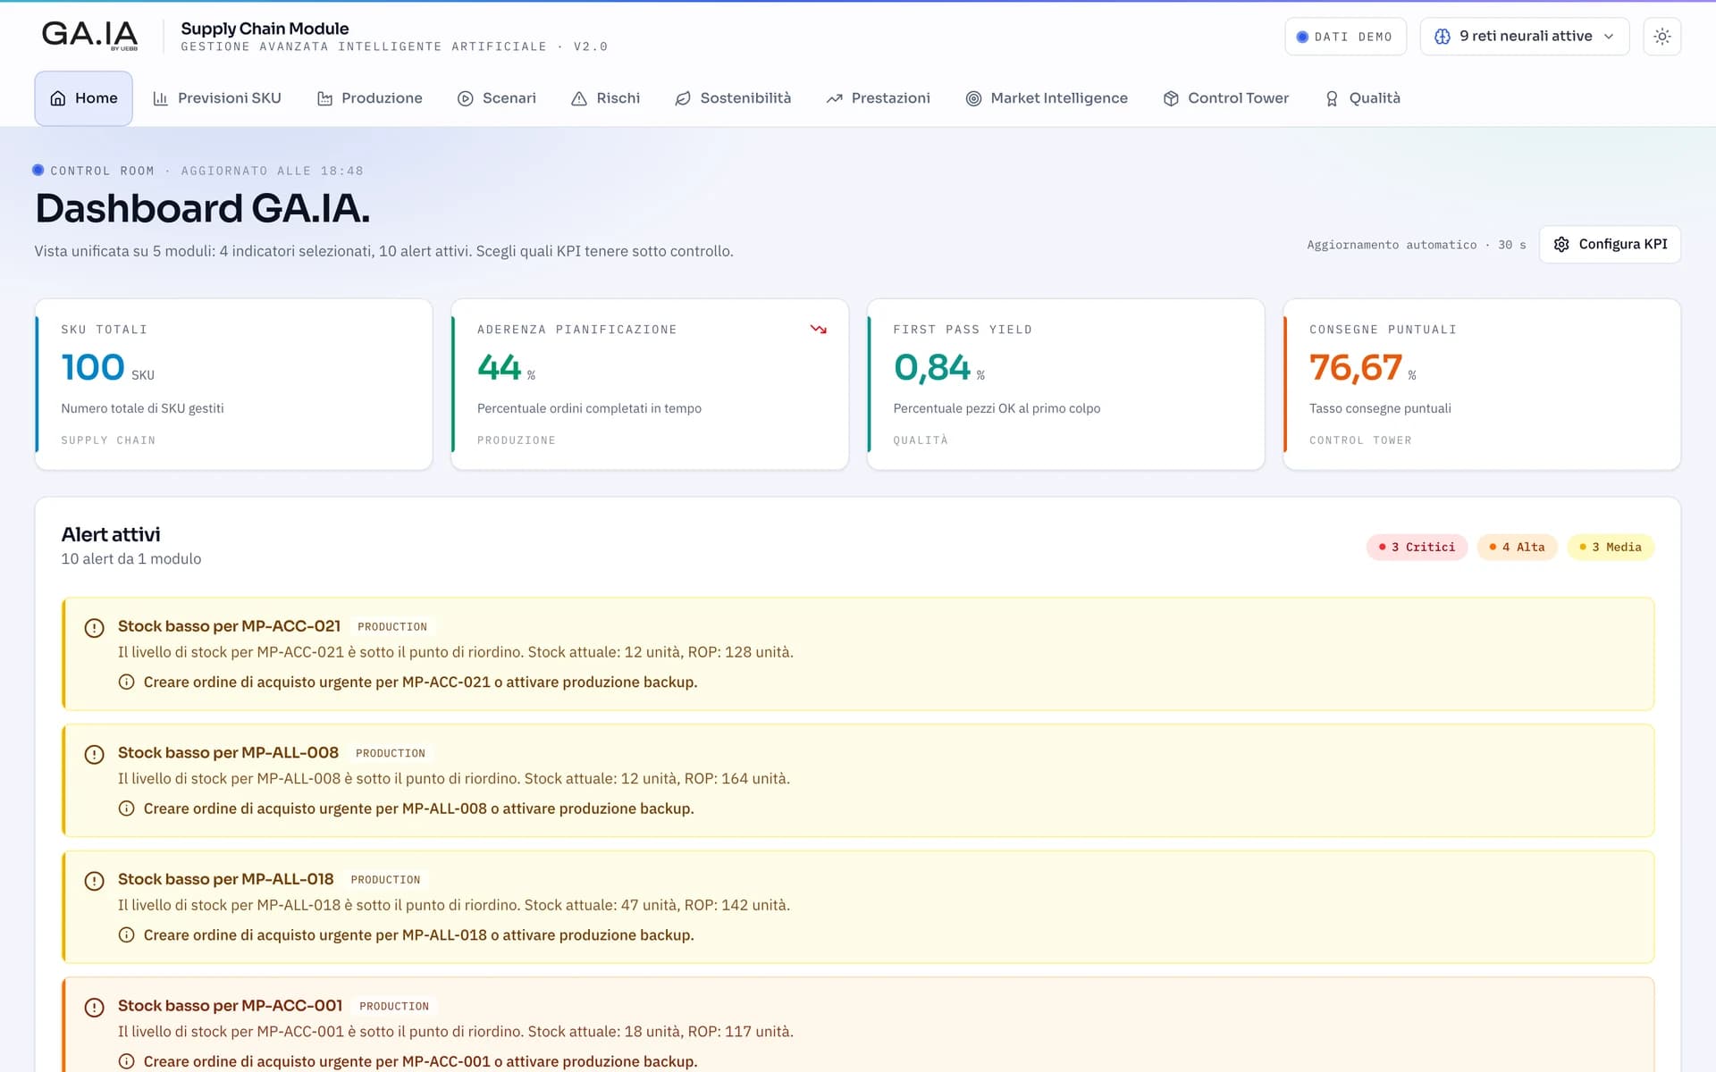The width and height of the screenshot is (1716, 1072).
Task: Switch to the Prestazioni tab
Action: [x=878, y=98]
